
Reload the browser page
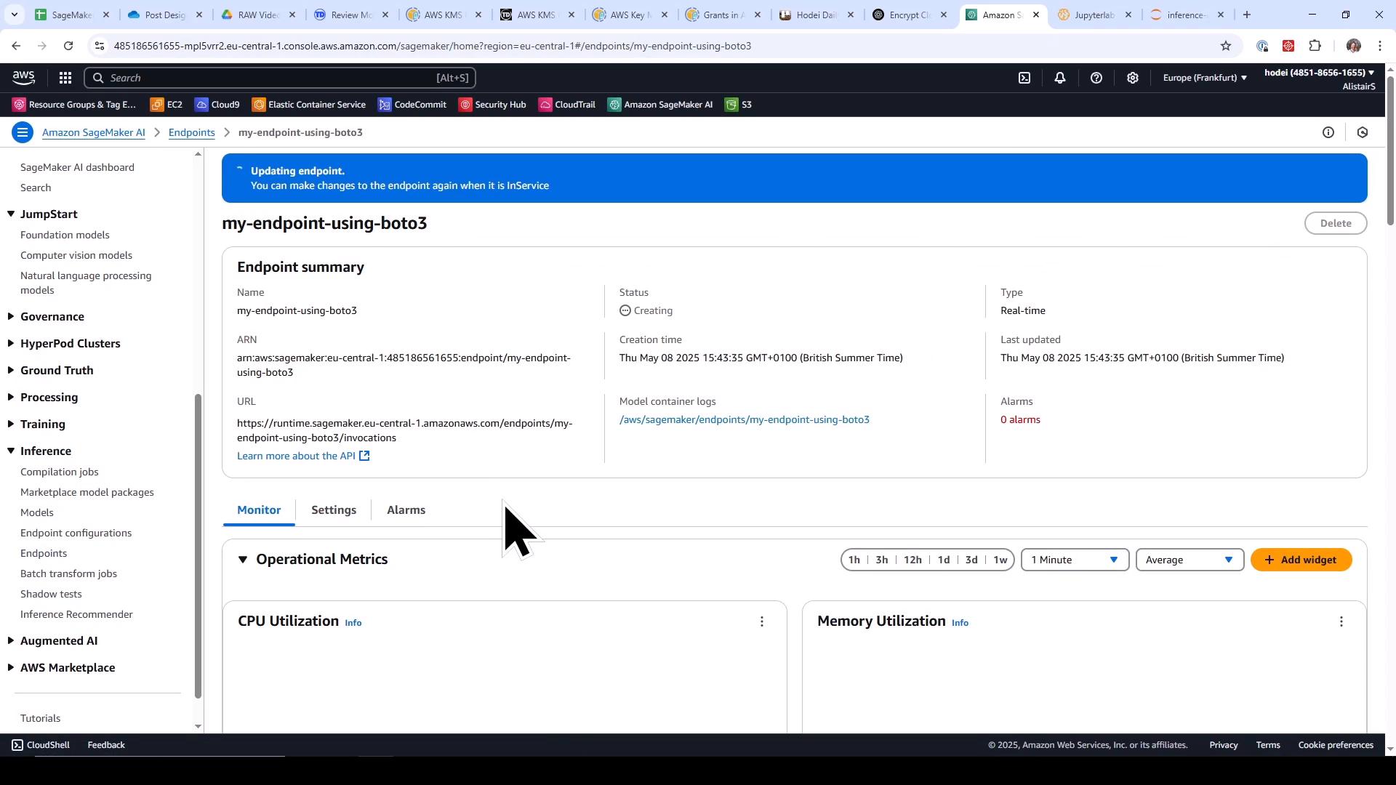click(x=68, y=46)
